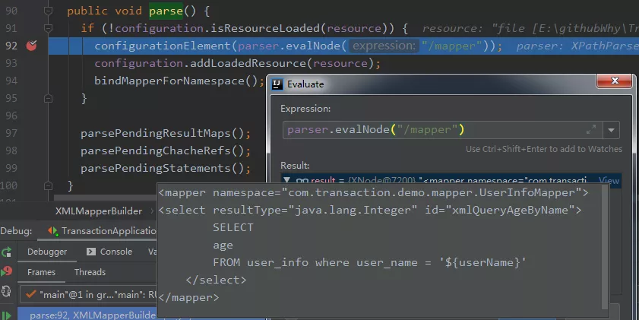Click parsePendingResultMaps() on line 97

162,133
